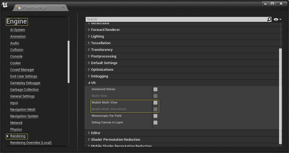Open the Console settings
The width and height of the screenshot is (289, 153).
16,56
